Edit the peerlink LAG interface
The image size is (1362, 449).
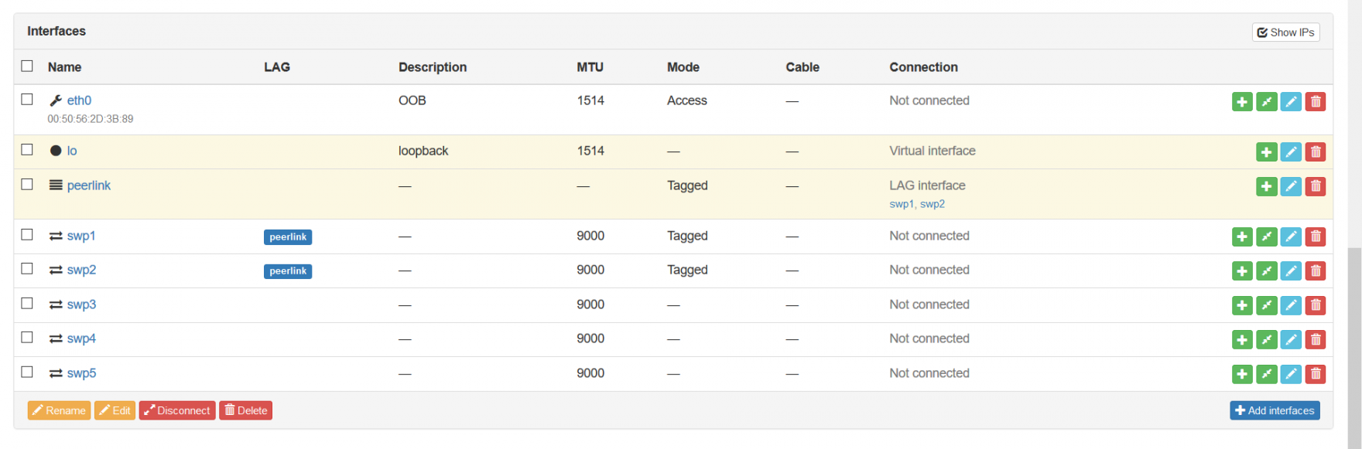tap(1291, 186)
